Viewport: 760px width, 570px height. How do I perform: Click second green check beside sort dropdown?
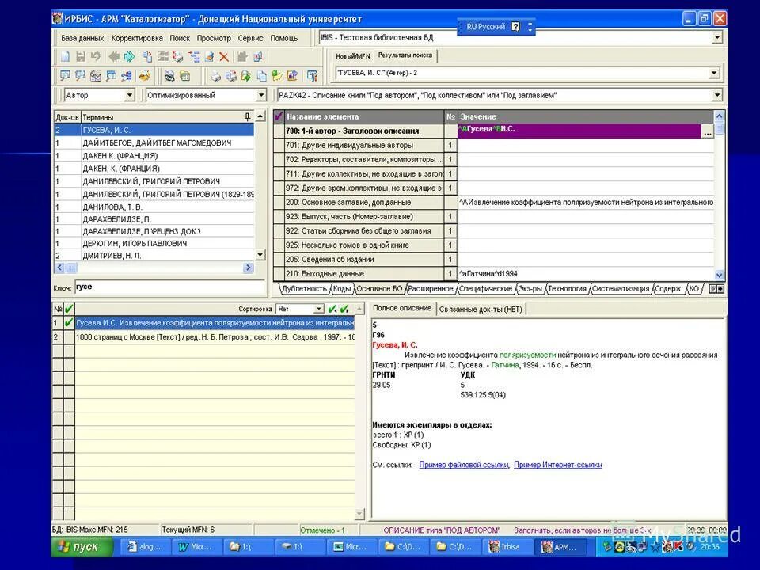click(344, 309)
